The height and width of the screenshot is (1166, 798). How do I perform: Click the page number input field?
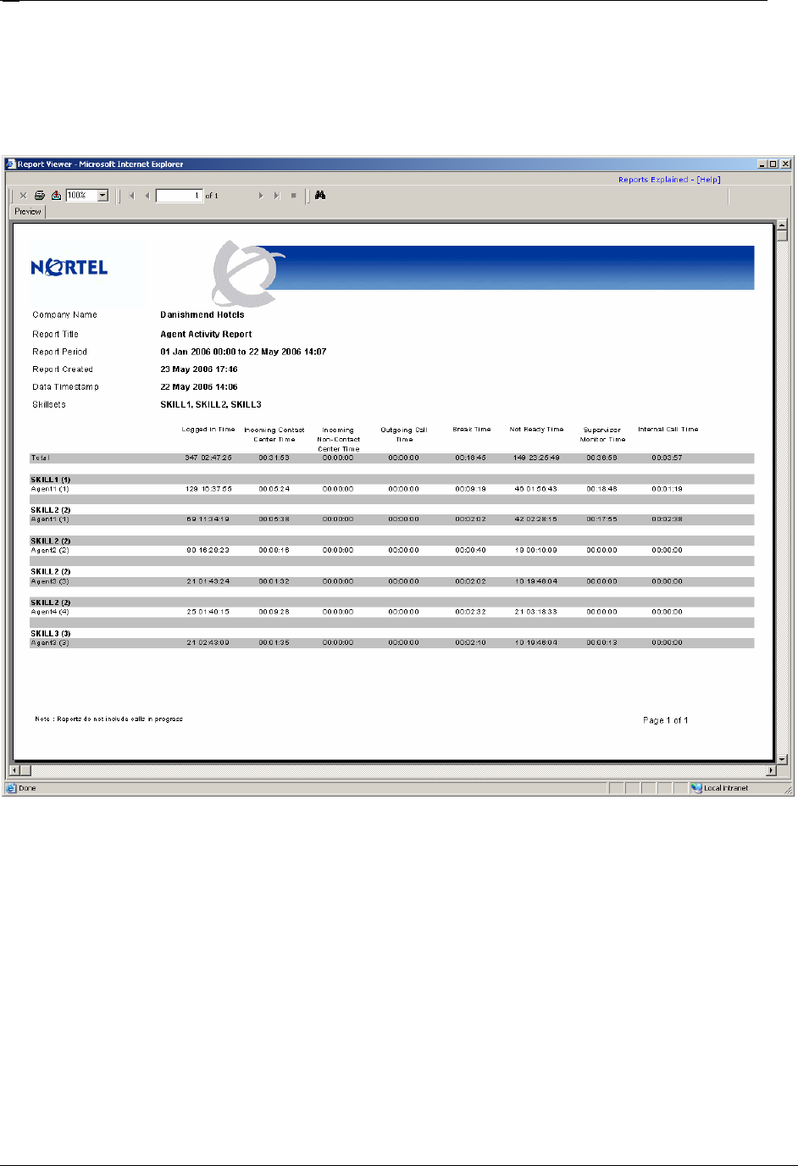180,196
